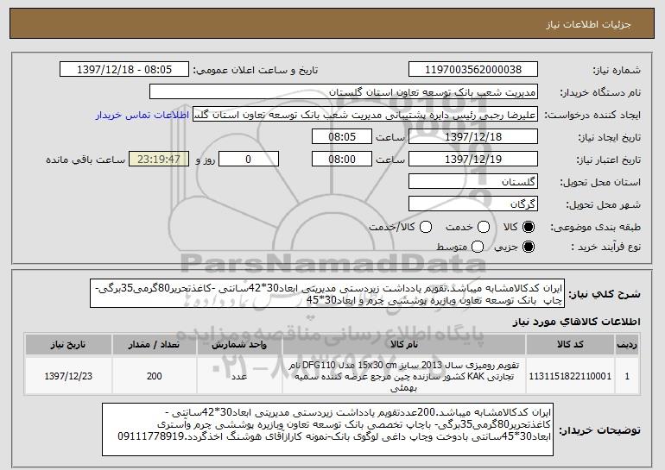Image resolution: width=665 pixels, height=470 pixels.
Task: Click the ردیف column header
Action: (x=627, y=345)
